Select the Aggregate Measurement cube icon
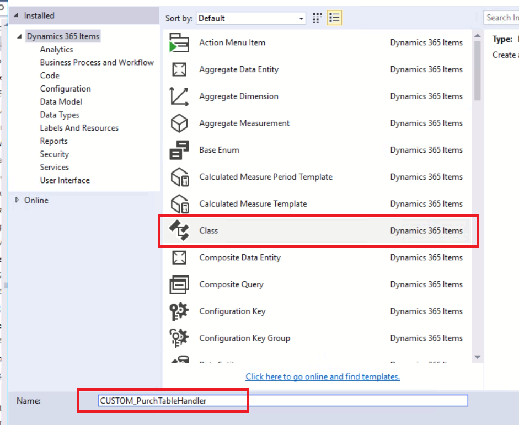519x425 pixels. tap(179, 123)
